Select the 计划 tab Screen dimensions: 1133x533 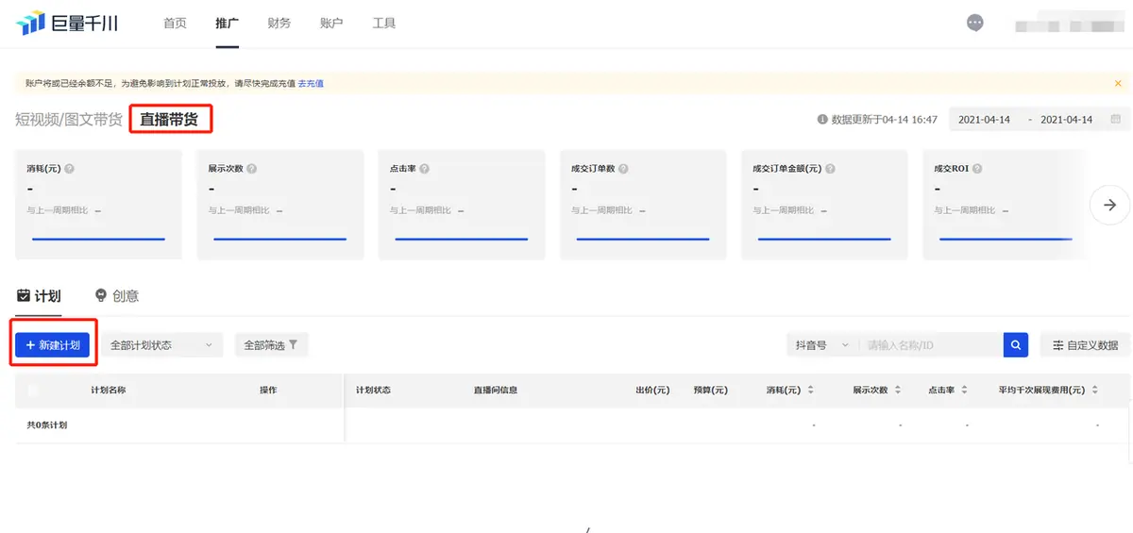tap(39, 296)
